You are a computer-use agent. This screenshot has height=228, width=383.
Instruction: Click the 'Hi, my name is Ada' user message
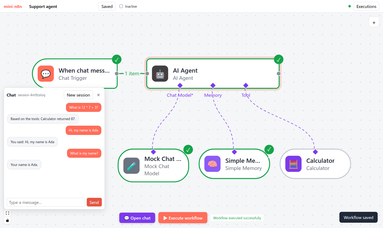pos(84,130)
